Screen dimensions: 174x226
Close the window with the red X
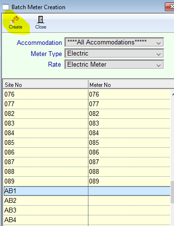click(171, 7)
